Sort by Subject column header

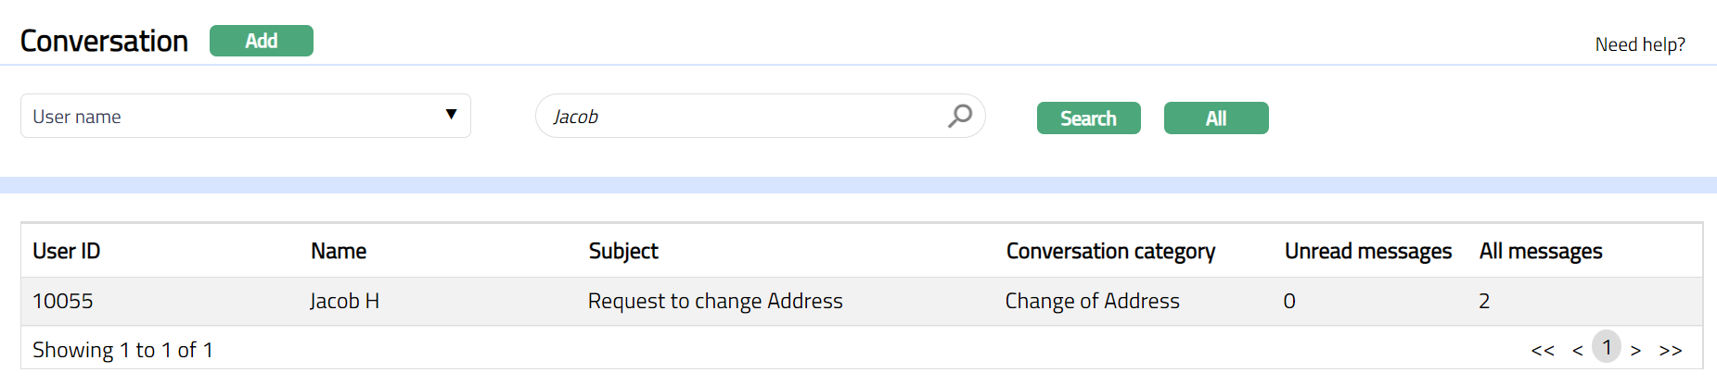[623, 251]
